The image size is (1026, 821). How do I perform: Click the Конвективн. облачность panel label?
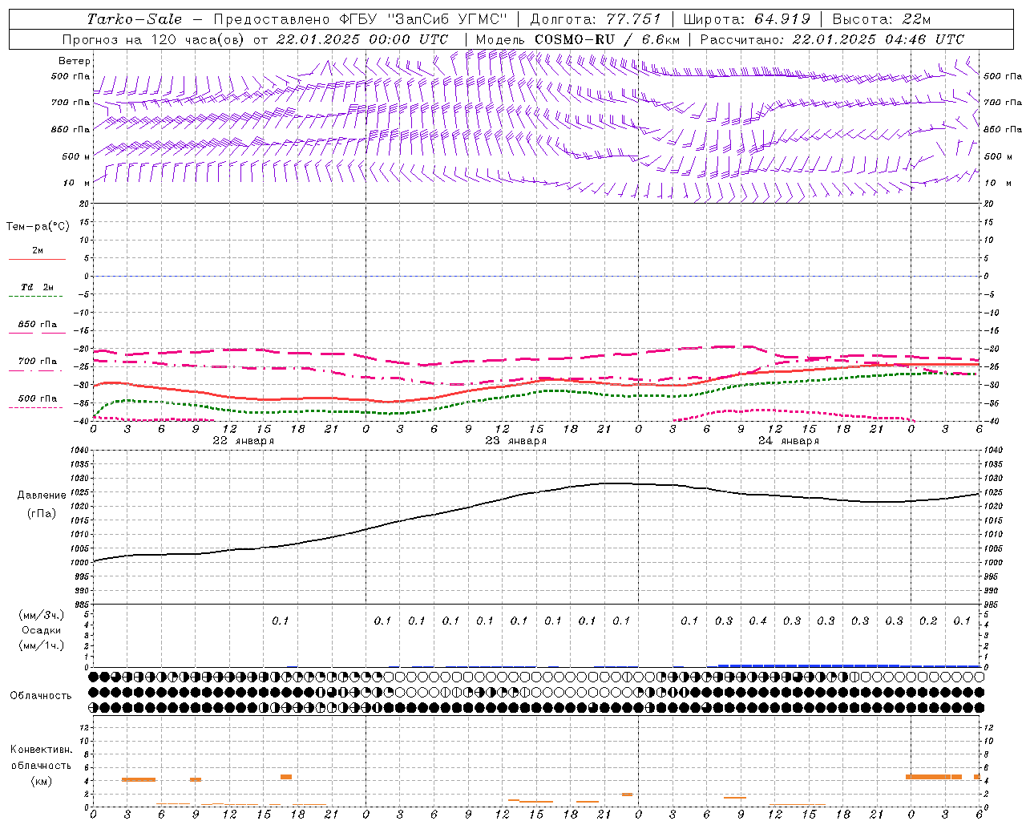point(41,758)
